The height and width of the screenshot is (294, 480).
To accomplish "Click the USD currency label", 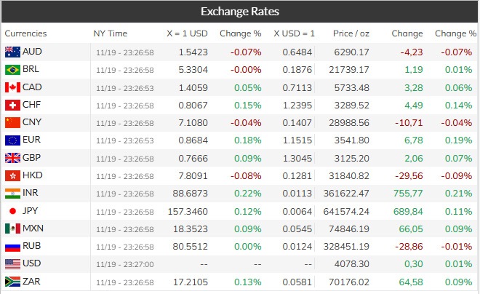I will (33, 264).
